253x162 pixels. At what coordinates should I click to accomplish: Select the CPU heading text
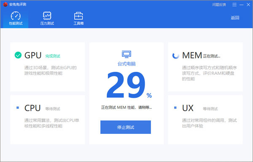pos(32,108)
